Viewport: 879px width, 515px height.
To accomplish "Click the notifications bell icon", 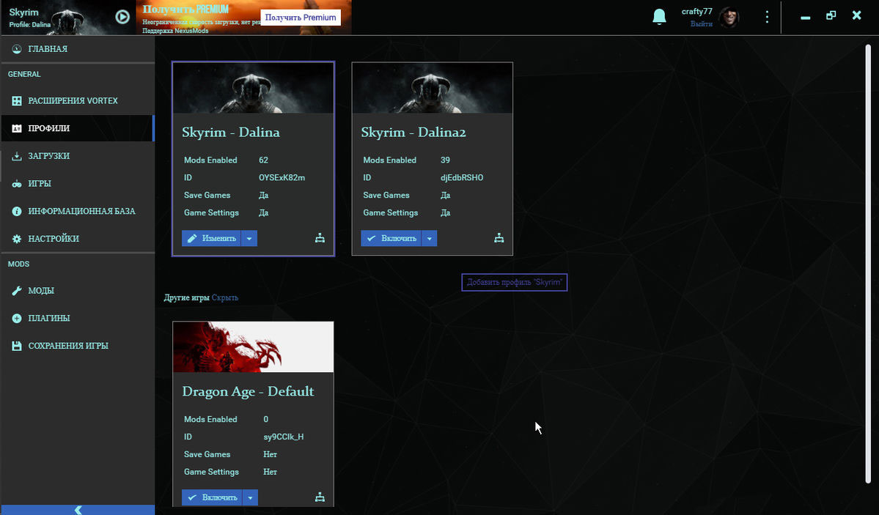I will (659, 17).
